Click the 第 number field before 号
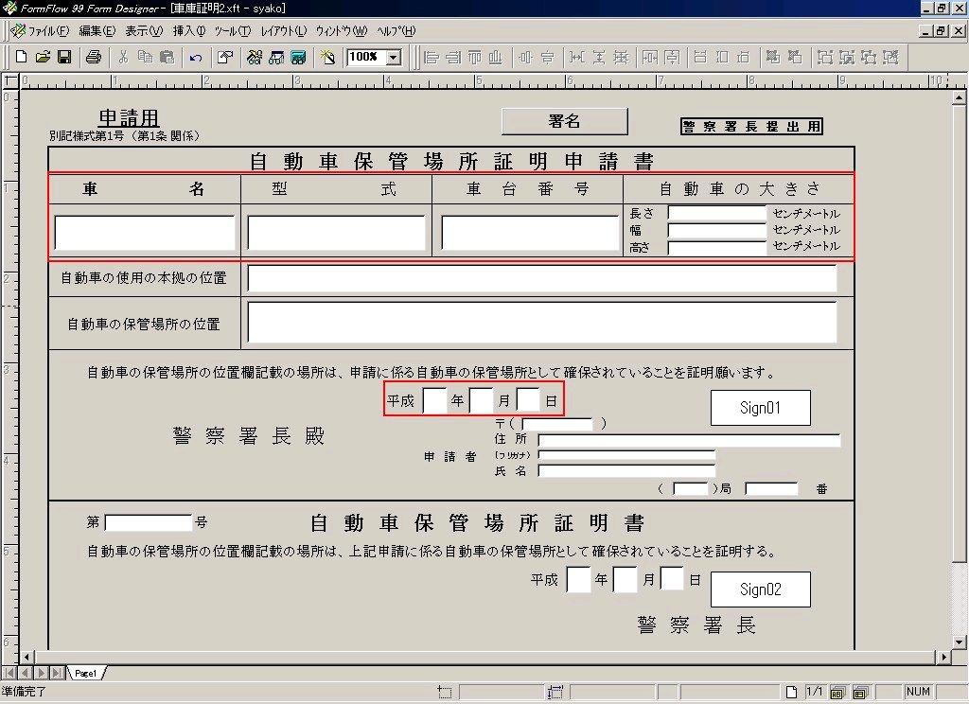This screenshot has width=969, height=704. (149, 523)
